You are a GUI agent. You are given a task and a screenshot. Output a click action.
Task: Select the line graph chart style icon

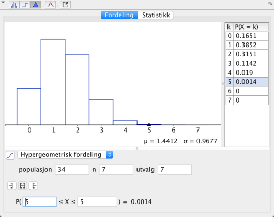point(14,5)
